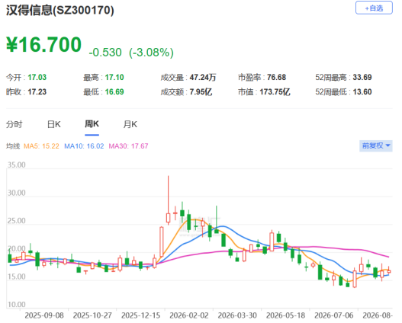Click the 52周最高 value 33.69

click(x=362, y=77)
